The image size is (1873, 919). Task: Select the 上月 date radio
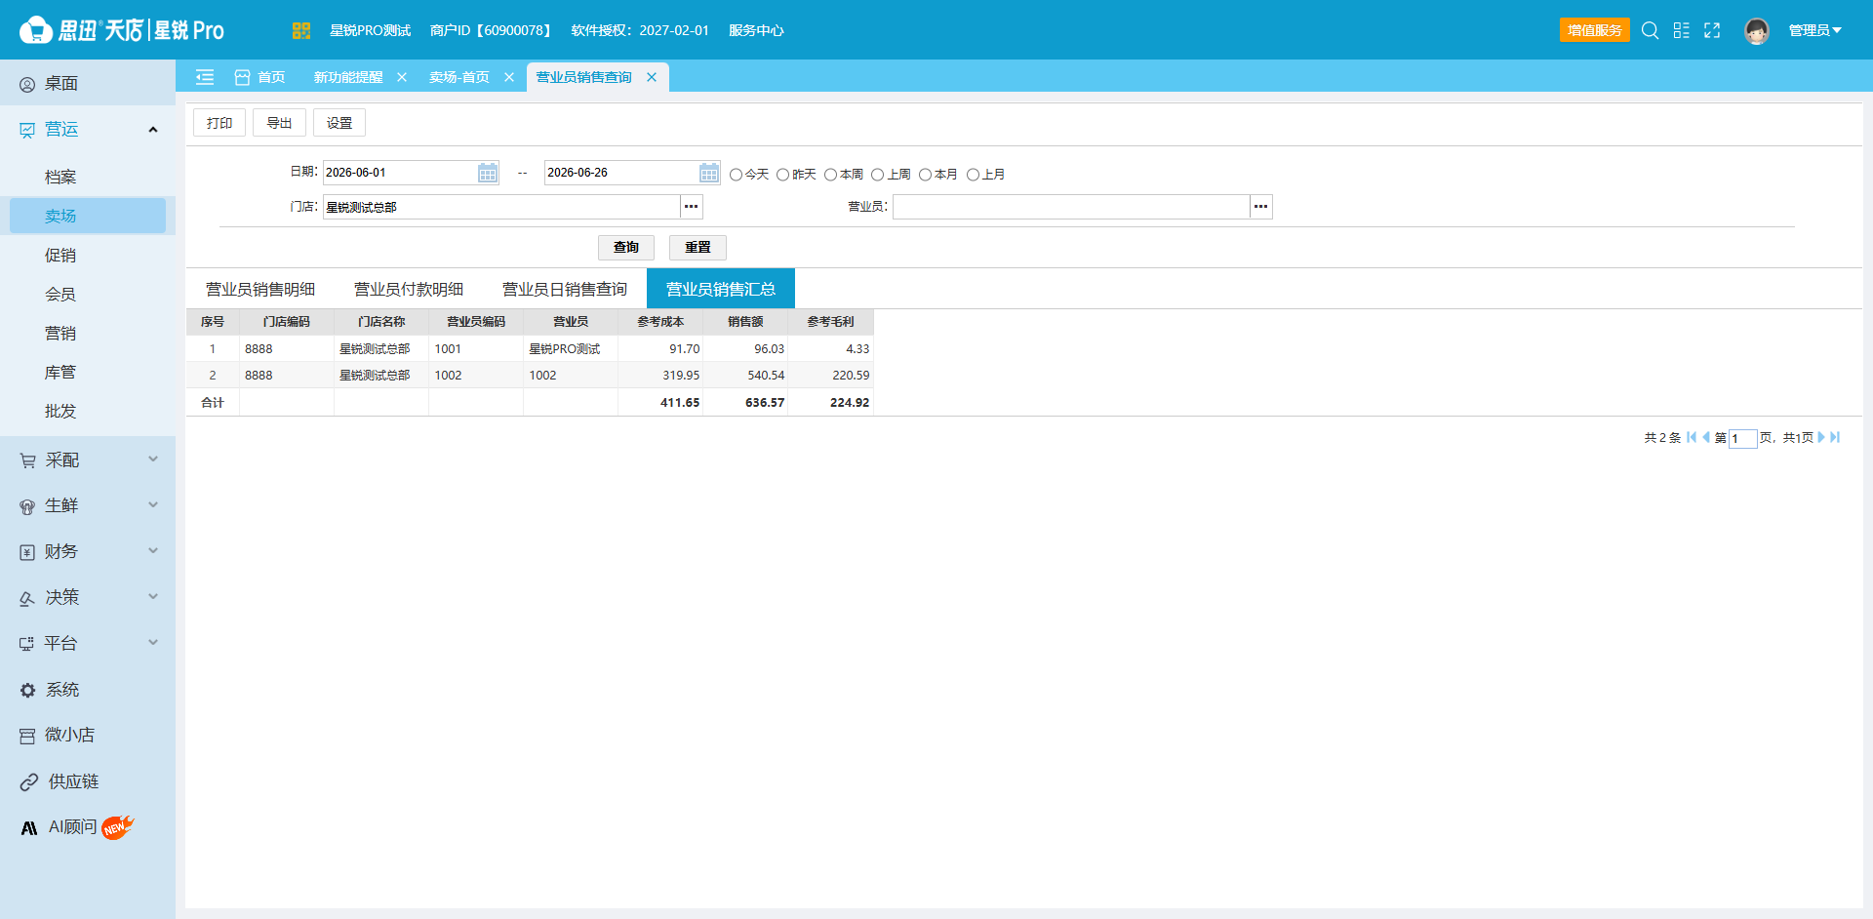[973, 175]
